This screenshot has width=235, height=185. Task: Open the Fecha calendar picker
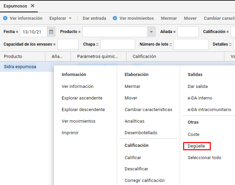coord(51,32)
